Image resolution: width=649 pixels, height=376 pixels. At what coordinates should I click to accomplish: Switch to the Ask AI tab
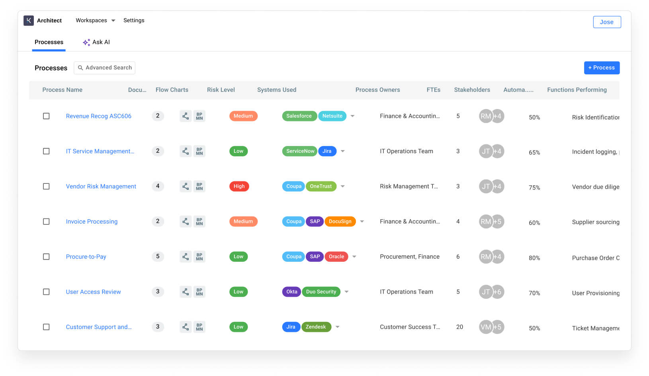click(96, 42)
